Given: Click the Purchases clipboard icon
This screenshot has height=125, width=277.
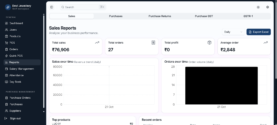Looking at the screenshot, I should pos(6,104).
